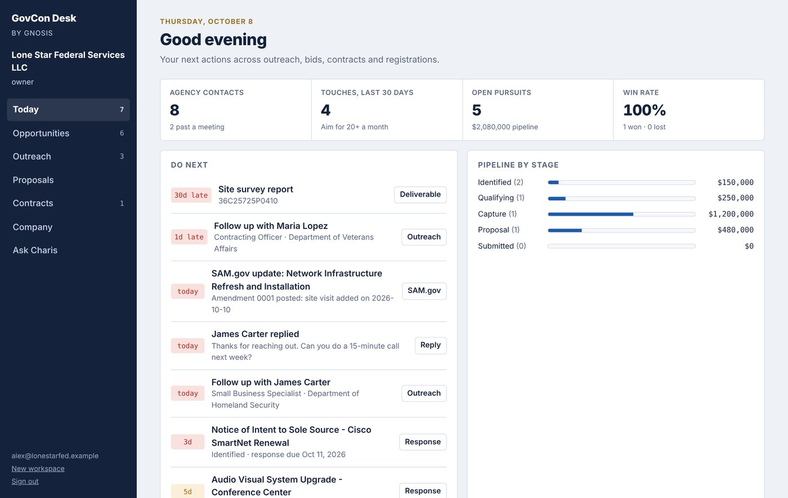Viewport: 788px width, 498px height.
Task: Click the alex@lonestarfed.example email
Action: pos(55,456)
